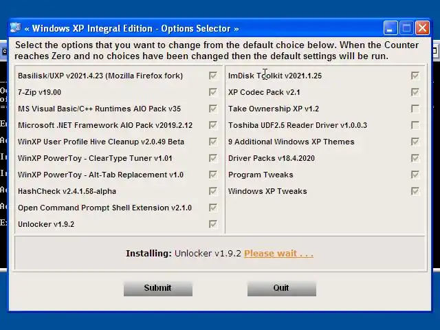The height and width of the screenshot is (330, 440).
Task: Toggle ImDisk Toolkit v2021.1.25 checkbox
Action: pos(415,76)
